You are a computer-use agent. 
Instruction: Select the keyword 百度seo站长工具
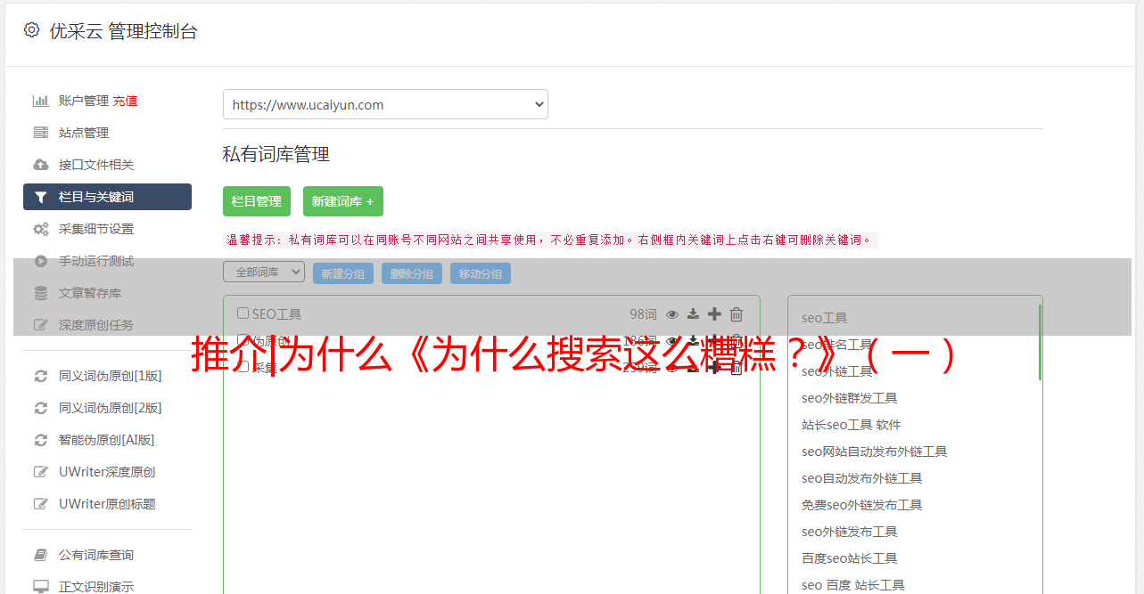pos(849,558)
